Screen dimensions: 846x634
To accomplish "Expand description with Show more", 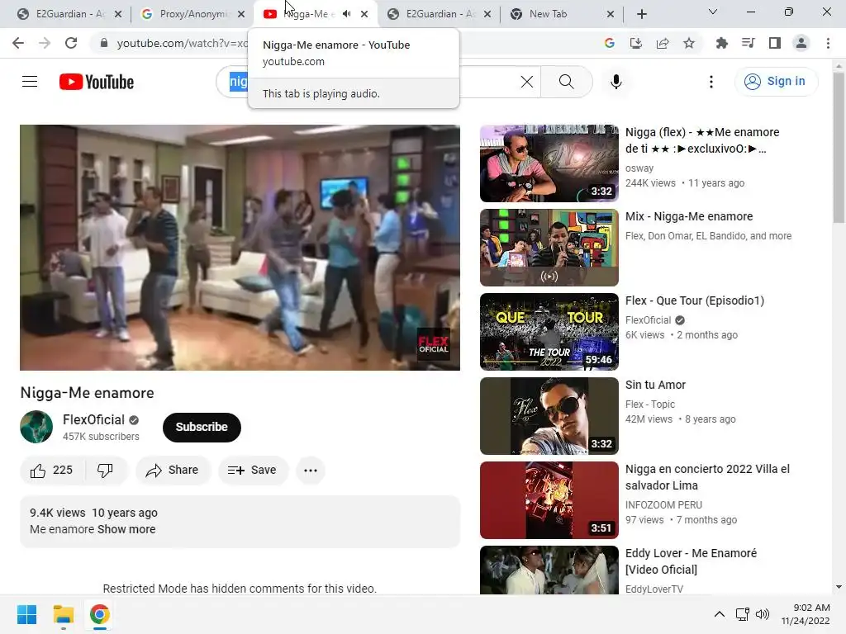I will (x=126, y=529).
